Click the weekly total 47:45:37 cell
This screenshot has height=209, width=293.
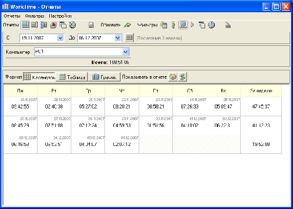click(261, 106)
